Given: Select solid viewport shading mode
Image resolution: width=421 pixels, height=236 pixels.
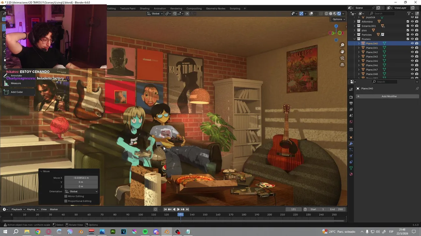Looking at the screenshot, I should (331, 13).
